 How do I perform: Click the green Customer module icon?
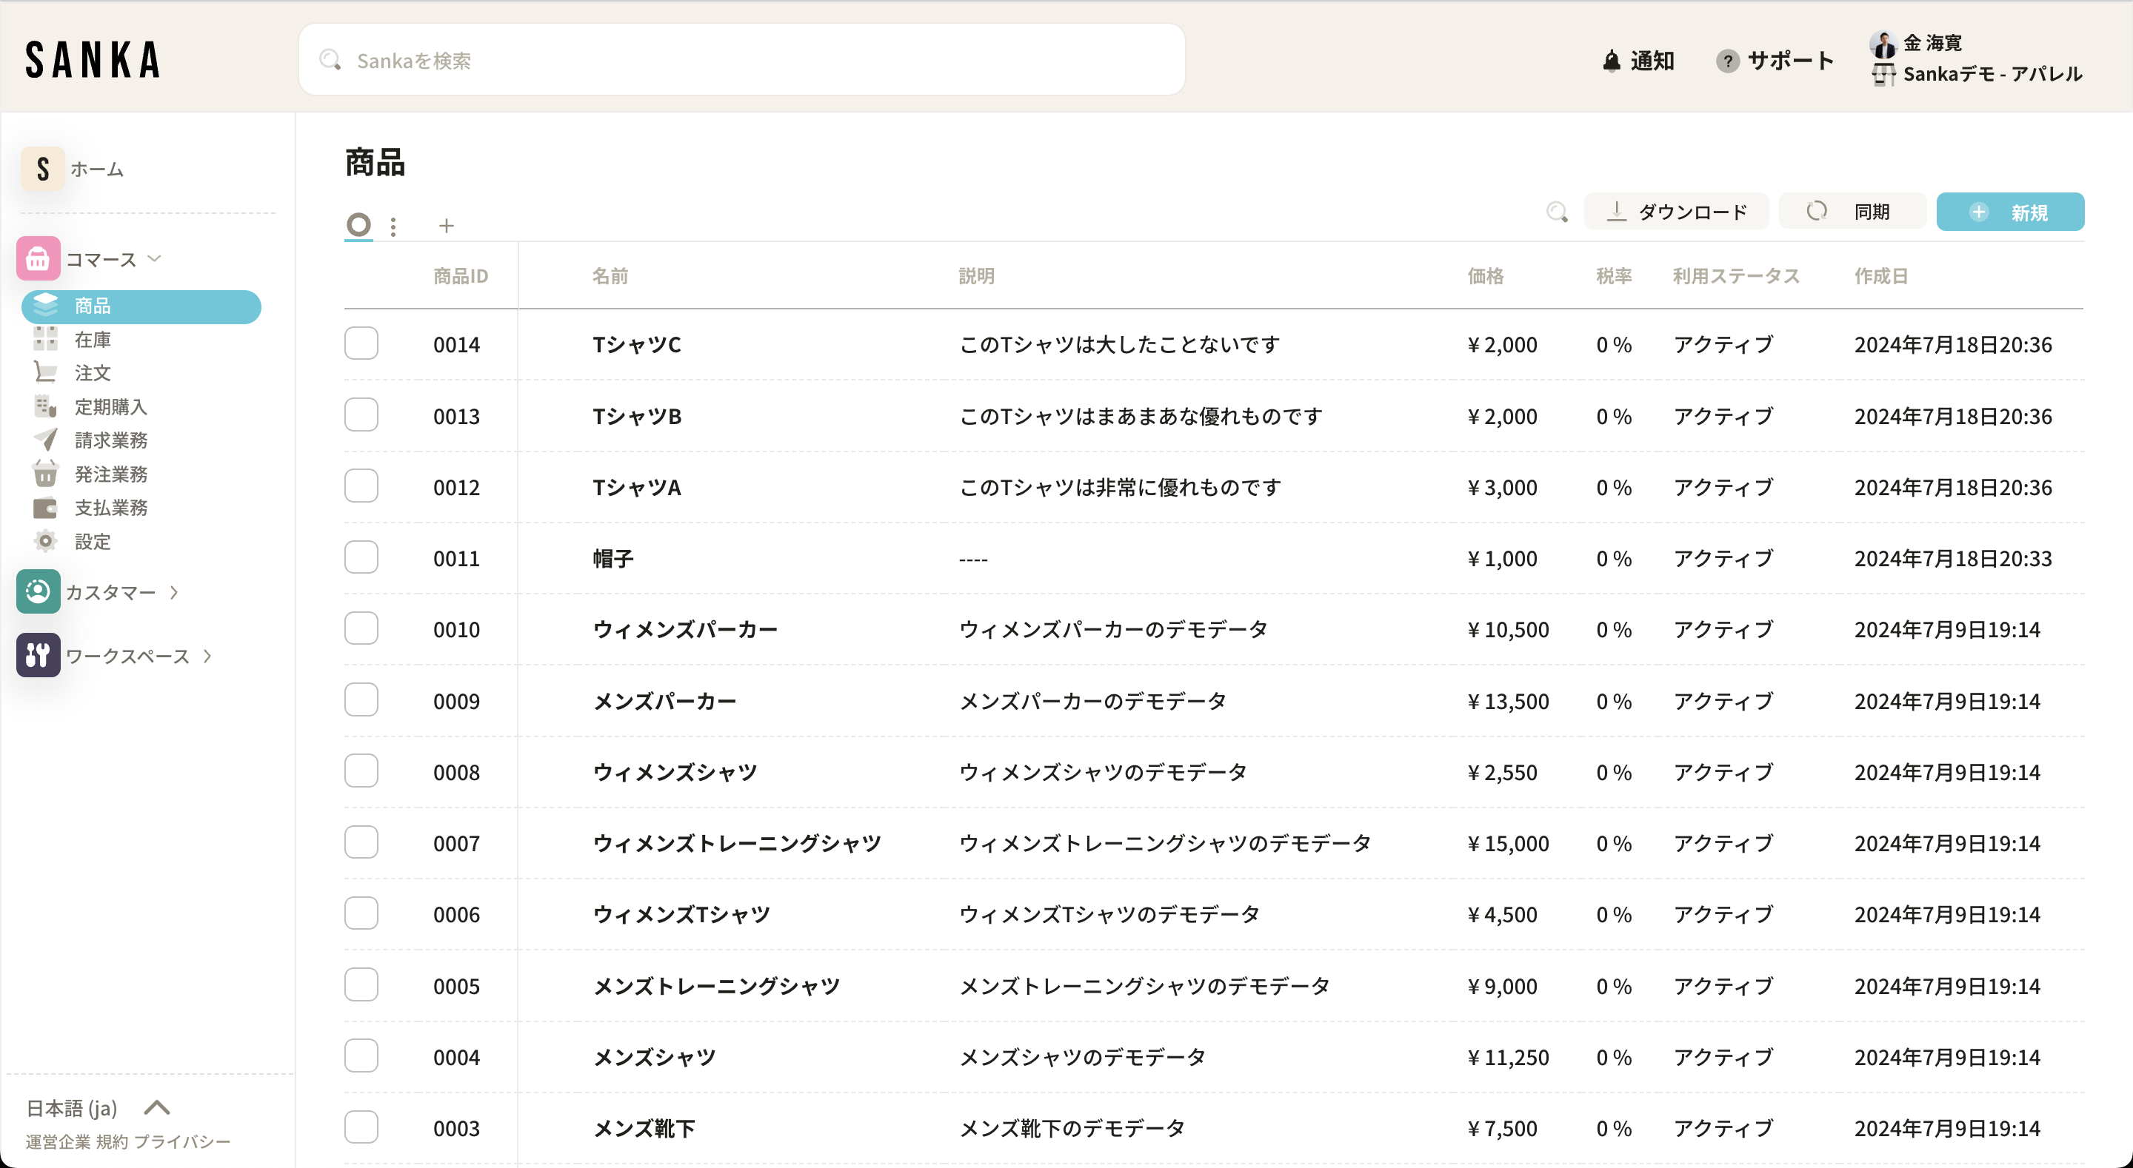[x=38, y=591]
